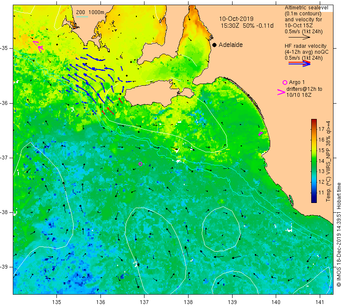Click the magenta drifter marker near the east coast

pyautogui.click(x=261, y=133)
